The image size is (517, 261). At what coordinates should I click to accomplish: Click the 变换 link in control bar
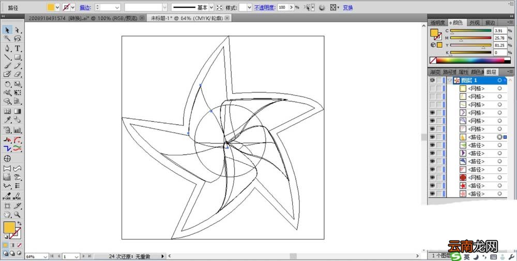(x=348, y=7)
